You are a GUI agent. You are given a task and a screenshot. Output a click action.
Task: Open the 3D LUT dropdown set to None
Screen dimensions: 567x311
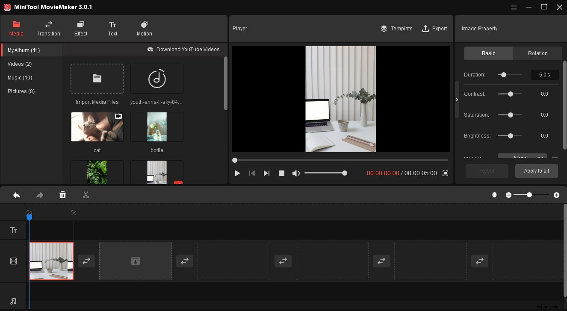522,157
